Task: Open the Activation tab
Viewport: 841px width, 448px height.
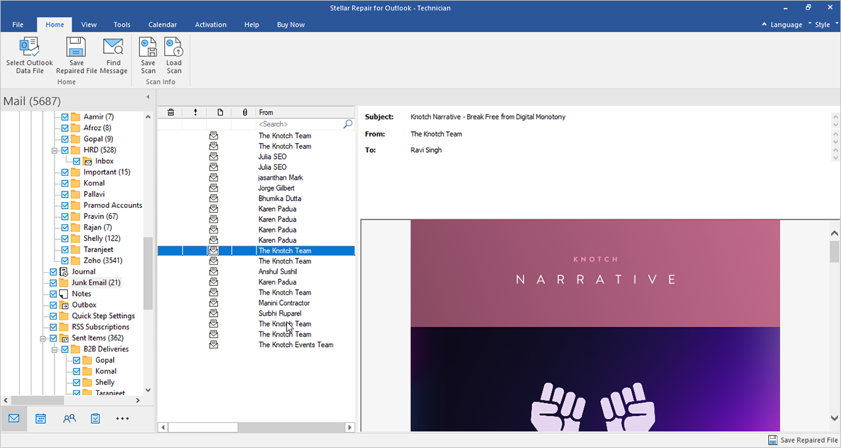Action: [x=210, y=25]
